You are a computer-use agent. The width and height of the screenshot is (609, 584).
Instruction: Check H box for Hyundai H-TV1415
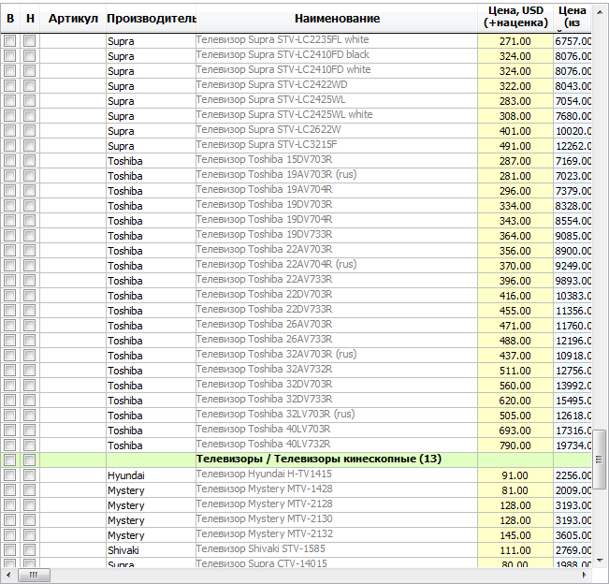30,475
